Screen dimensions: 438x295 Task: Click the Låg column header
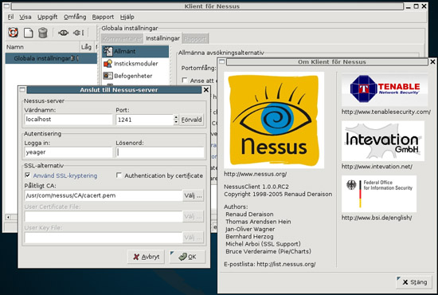[86, 47]
